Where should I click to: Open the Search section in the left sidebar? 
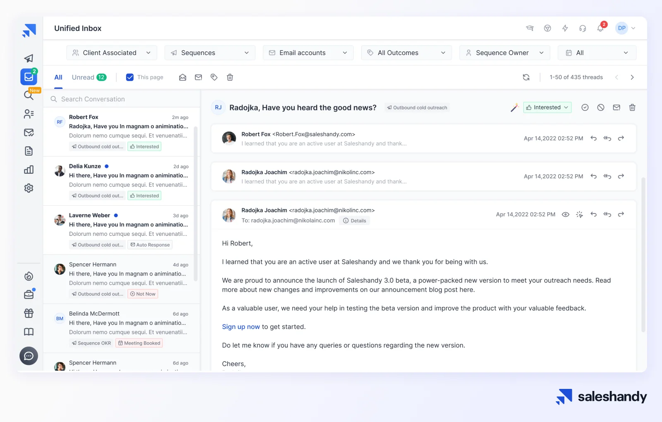[x=29, y=95]
